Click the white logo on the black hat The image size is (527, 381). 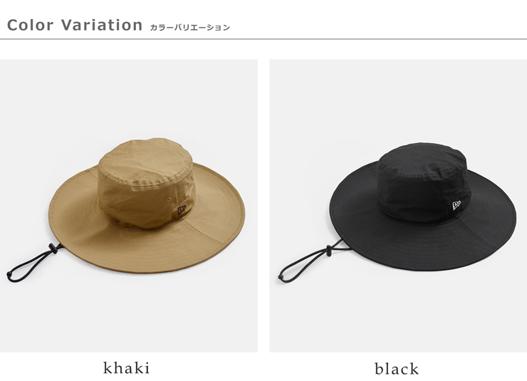point(456,205)
